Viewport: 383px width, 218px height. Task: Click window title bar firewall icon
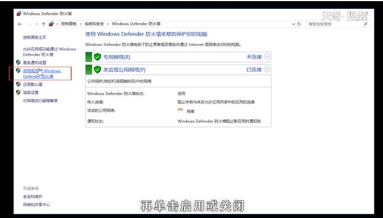(19, 14)
